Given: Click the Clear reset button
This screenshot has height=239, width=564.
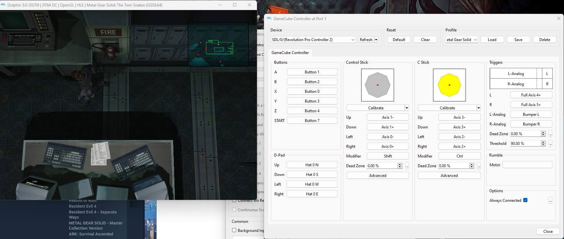Looking at the screenshot, I should [426, 39].
